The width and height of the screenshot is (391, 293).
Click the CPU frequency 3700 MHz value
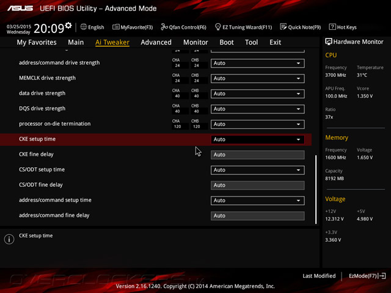[335, 75]
